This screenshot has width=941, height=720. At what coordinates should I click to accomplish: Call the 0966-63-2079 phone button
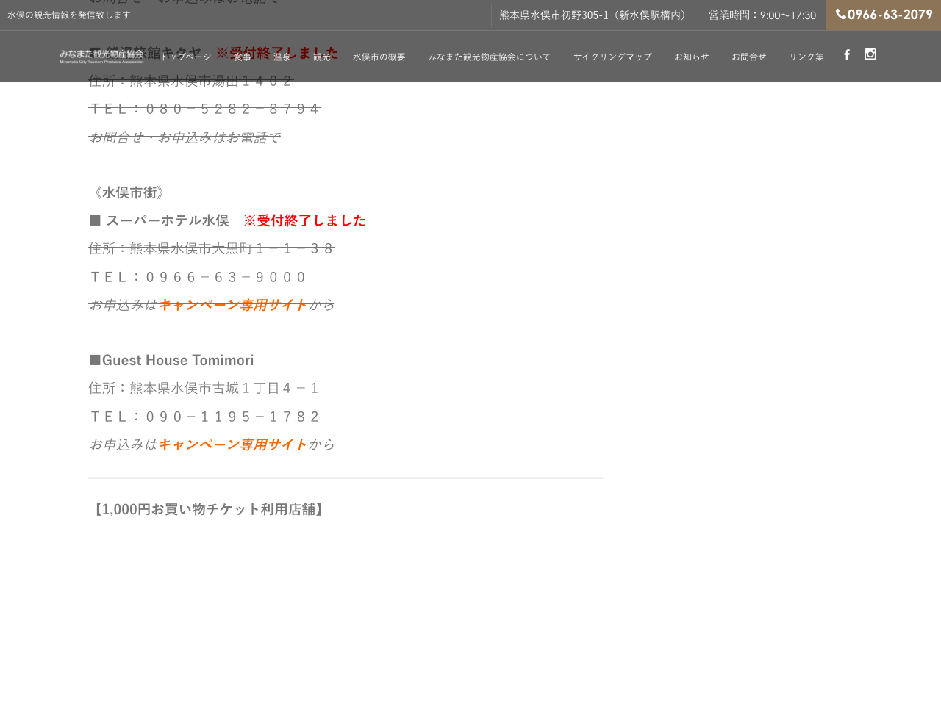coord(884,15)
